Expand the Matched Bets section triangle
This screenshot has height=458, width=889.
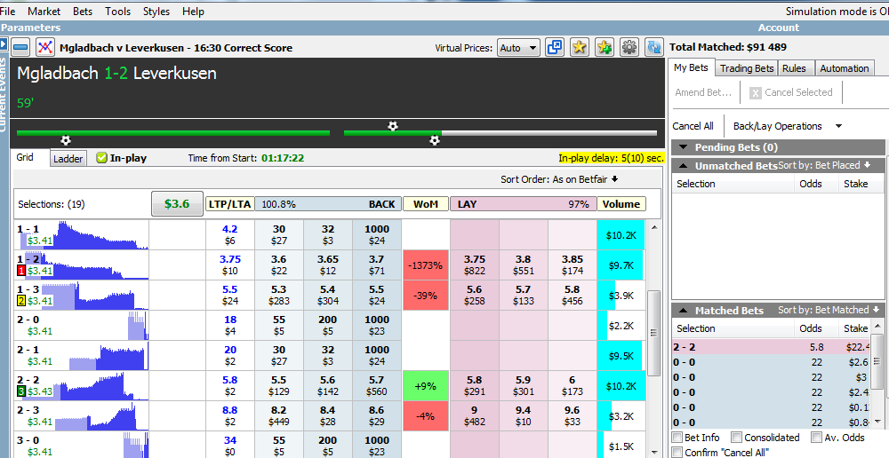(683, 311)
